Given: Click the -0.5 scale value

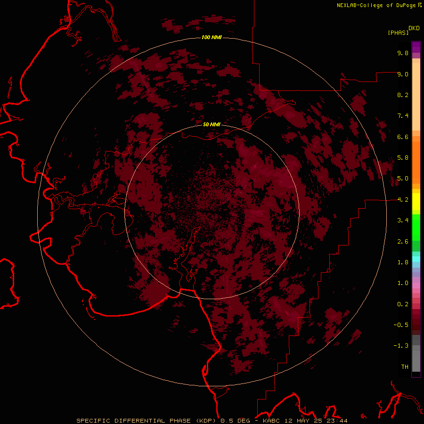Looking at the screenshot, I should click(401, 325).
